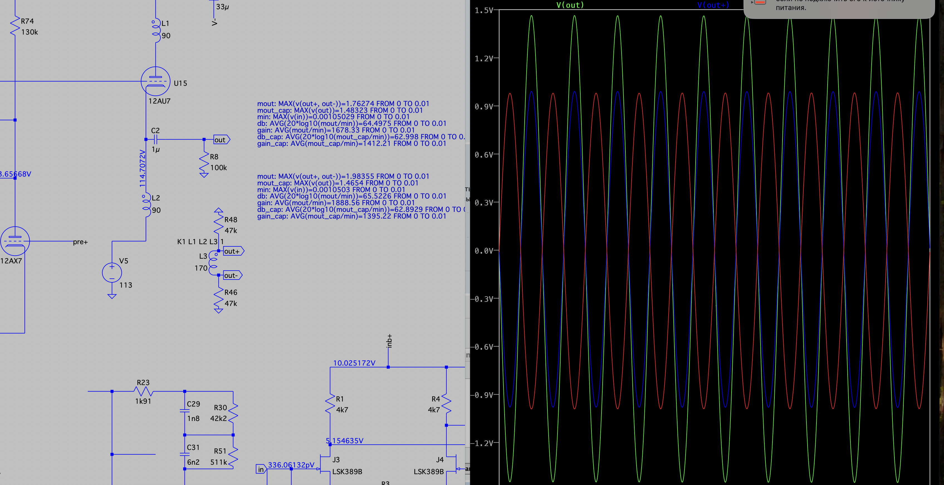
Task: Click the C31 6n2 capacitor symbol
Action: tap(185, 454)
